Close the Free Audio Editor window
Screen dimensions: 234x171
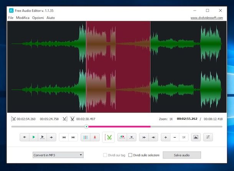(x=220, y=10)
